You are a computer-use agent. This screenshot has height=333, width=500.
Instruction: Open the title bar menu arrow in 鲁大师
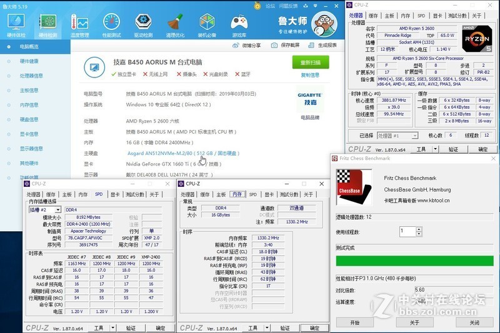[316, 6]
